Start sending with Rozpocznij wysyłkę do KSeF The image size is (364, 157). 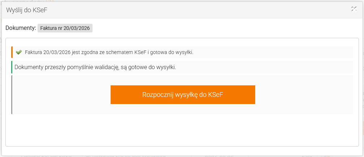(x=183, y=95)
